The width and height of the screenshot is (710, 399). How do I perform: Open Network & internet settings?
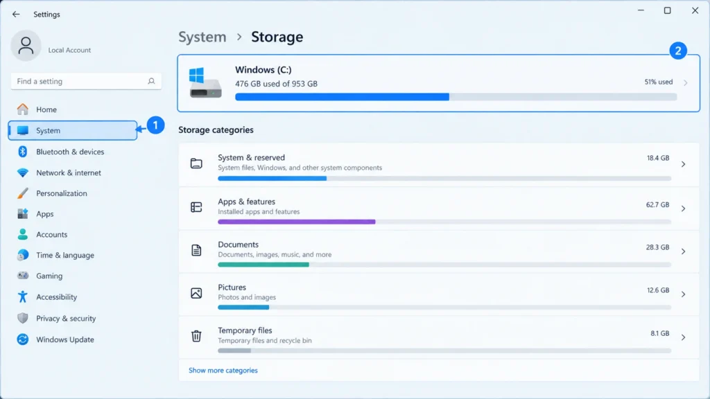72,172
